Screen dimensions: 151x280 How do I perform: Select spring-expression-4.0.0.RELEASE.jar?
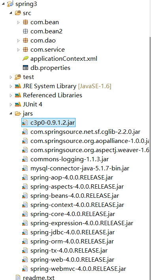pos(82,223)
